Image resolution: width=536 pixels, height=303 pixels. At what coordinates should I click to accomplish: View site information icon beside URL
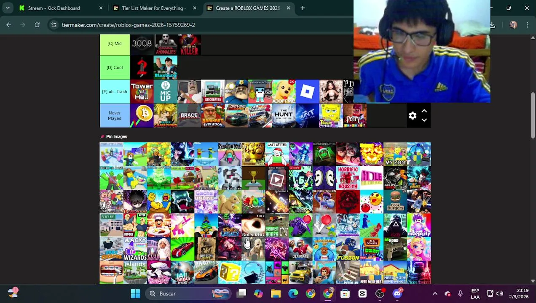pyautogui.click(x=54, y=25)
